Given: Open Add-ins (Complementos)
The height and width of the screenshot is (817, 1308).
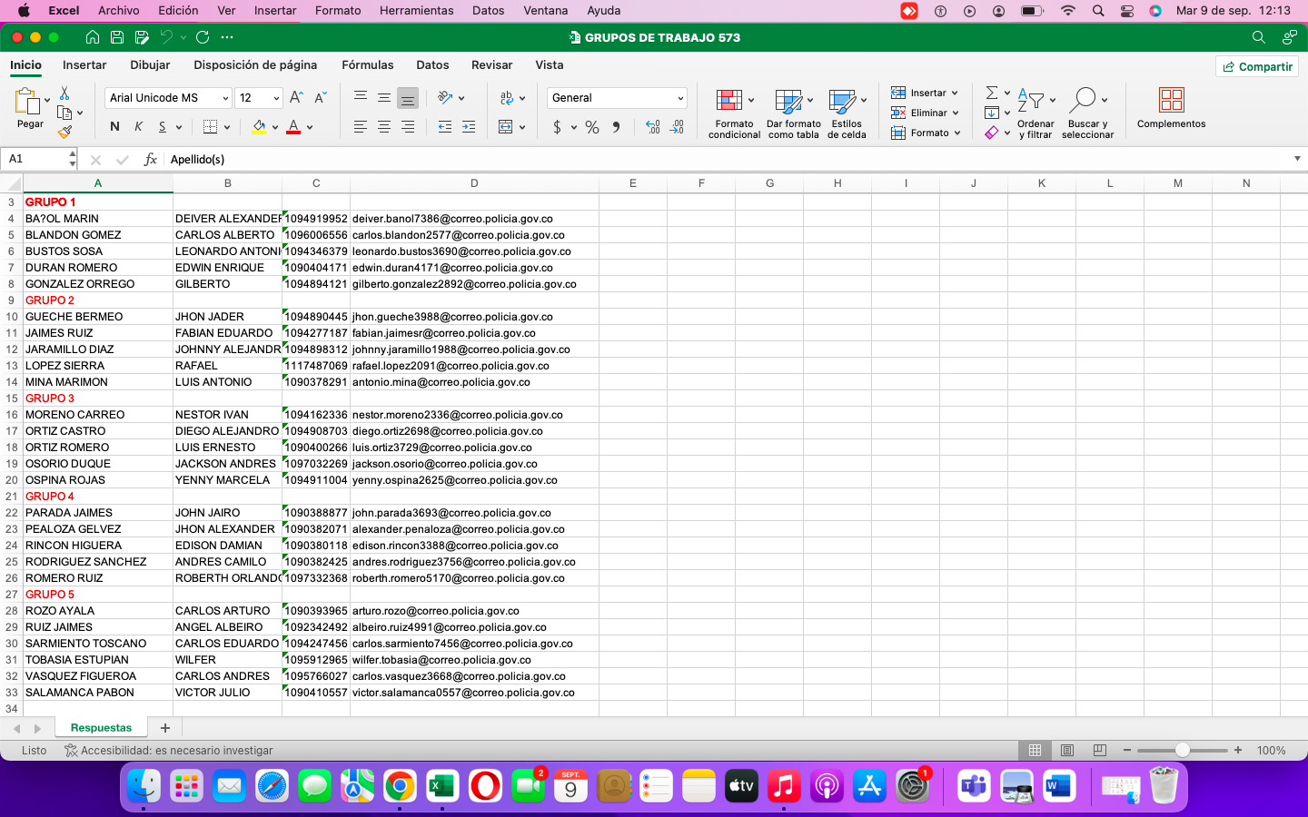Looking at the screenshot, I should 1171,108.
